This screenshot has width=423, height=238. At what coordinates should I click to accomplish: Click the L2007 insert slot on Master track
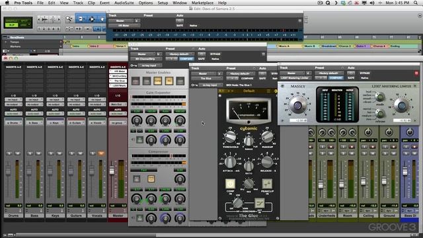pyautogui.click(x=118, y=85)
